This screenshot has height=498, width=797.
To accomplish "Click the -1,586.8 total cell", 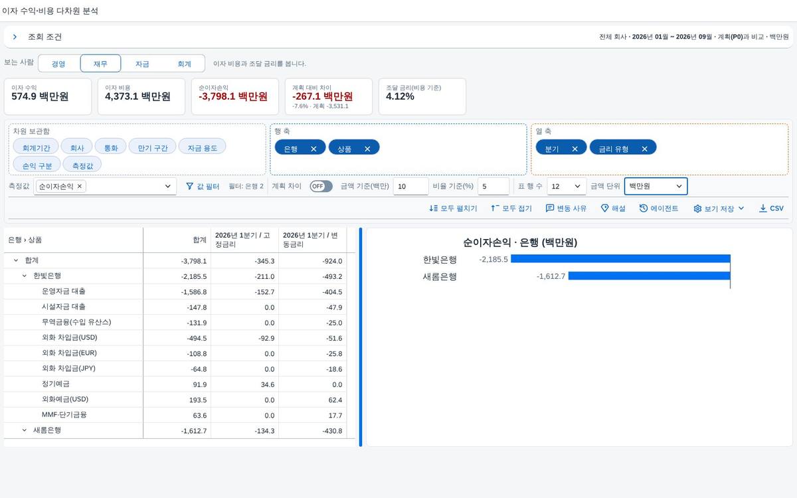I will [x=178, y=291].
